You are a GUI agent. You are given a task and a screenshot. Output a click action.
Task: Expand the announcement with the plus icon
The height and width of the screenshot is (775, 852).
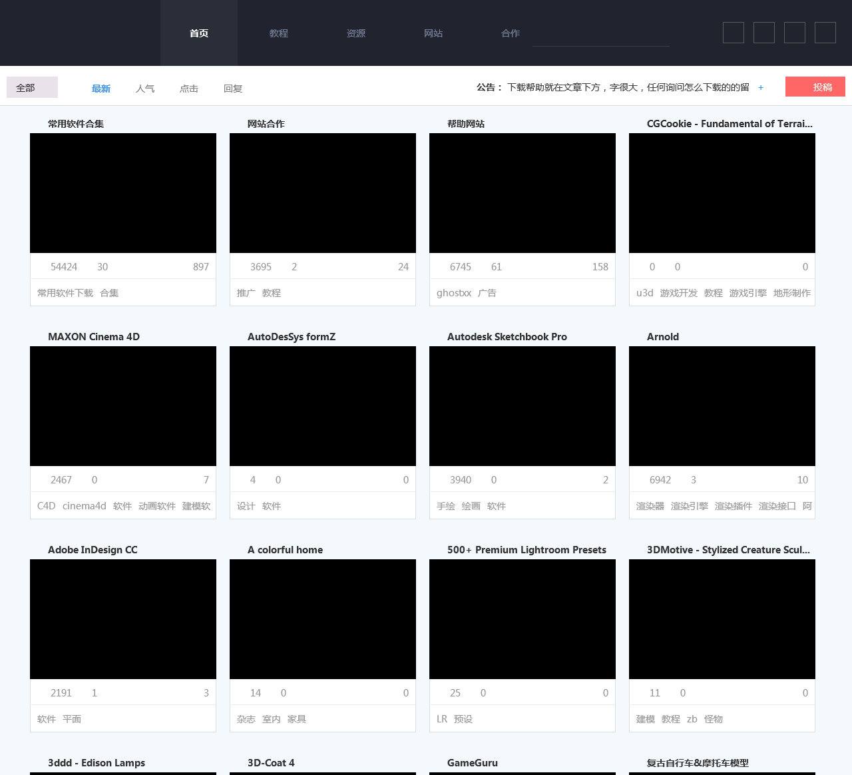[761, 87]
